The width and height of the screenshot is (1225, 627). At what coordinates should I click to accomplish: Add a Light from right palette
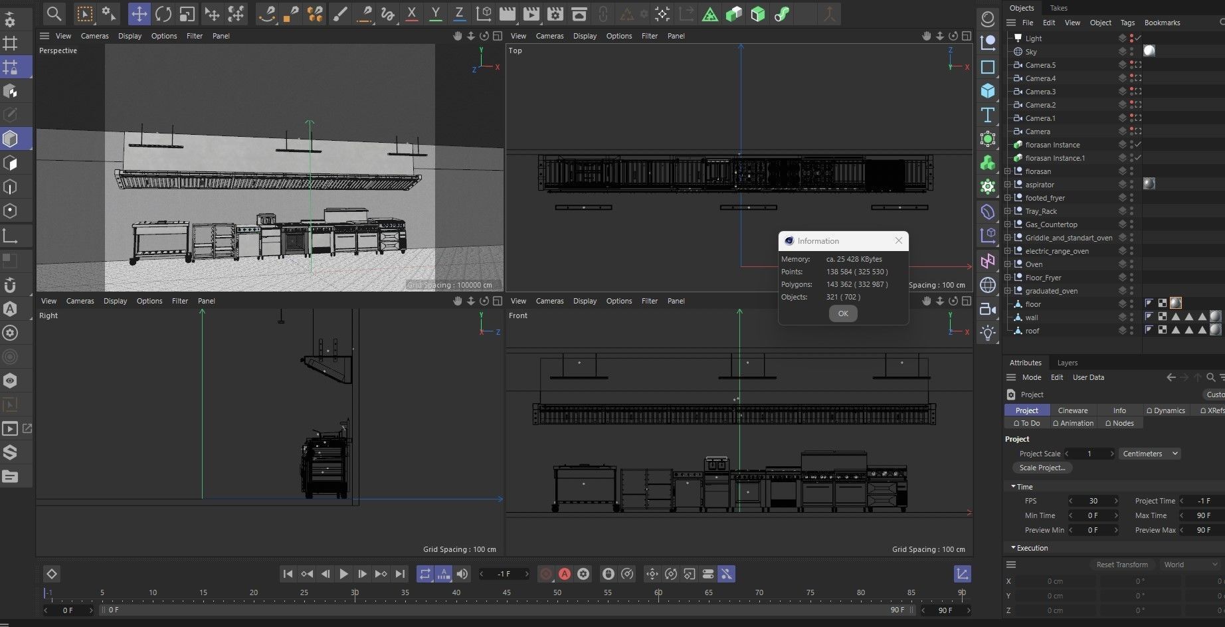(x=988, y=333)
